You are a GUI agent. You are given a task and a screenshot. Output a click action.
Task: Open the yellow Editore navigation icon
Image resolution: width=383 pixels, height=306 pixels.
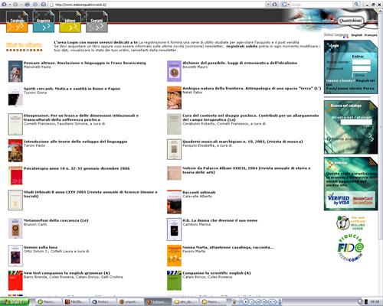(70, 22)
